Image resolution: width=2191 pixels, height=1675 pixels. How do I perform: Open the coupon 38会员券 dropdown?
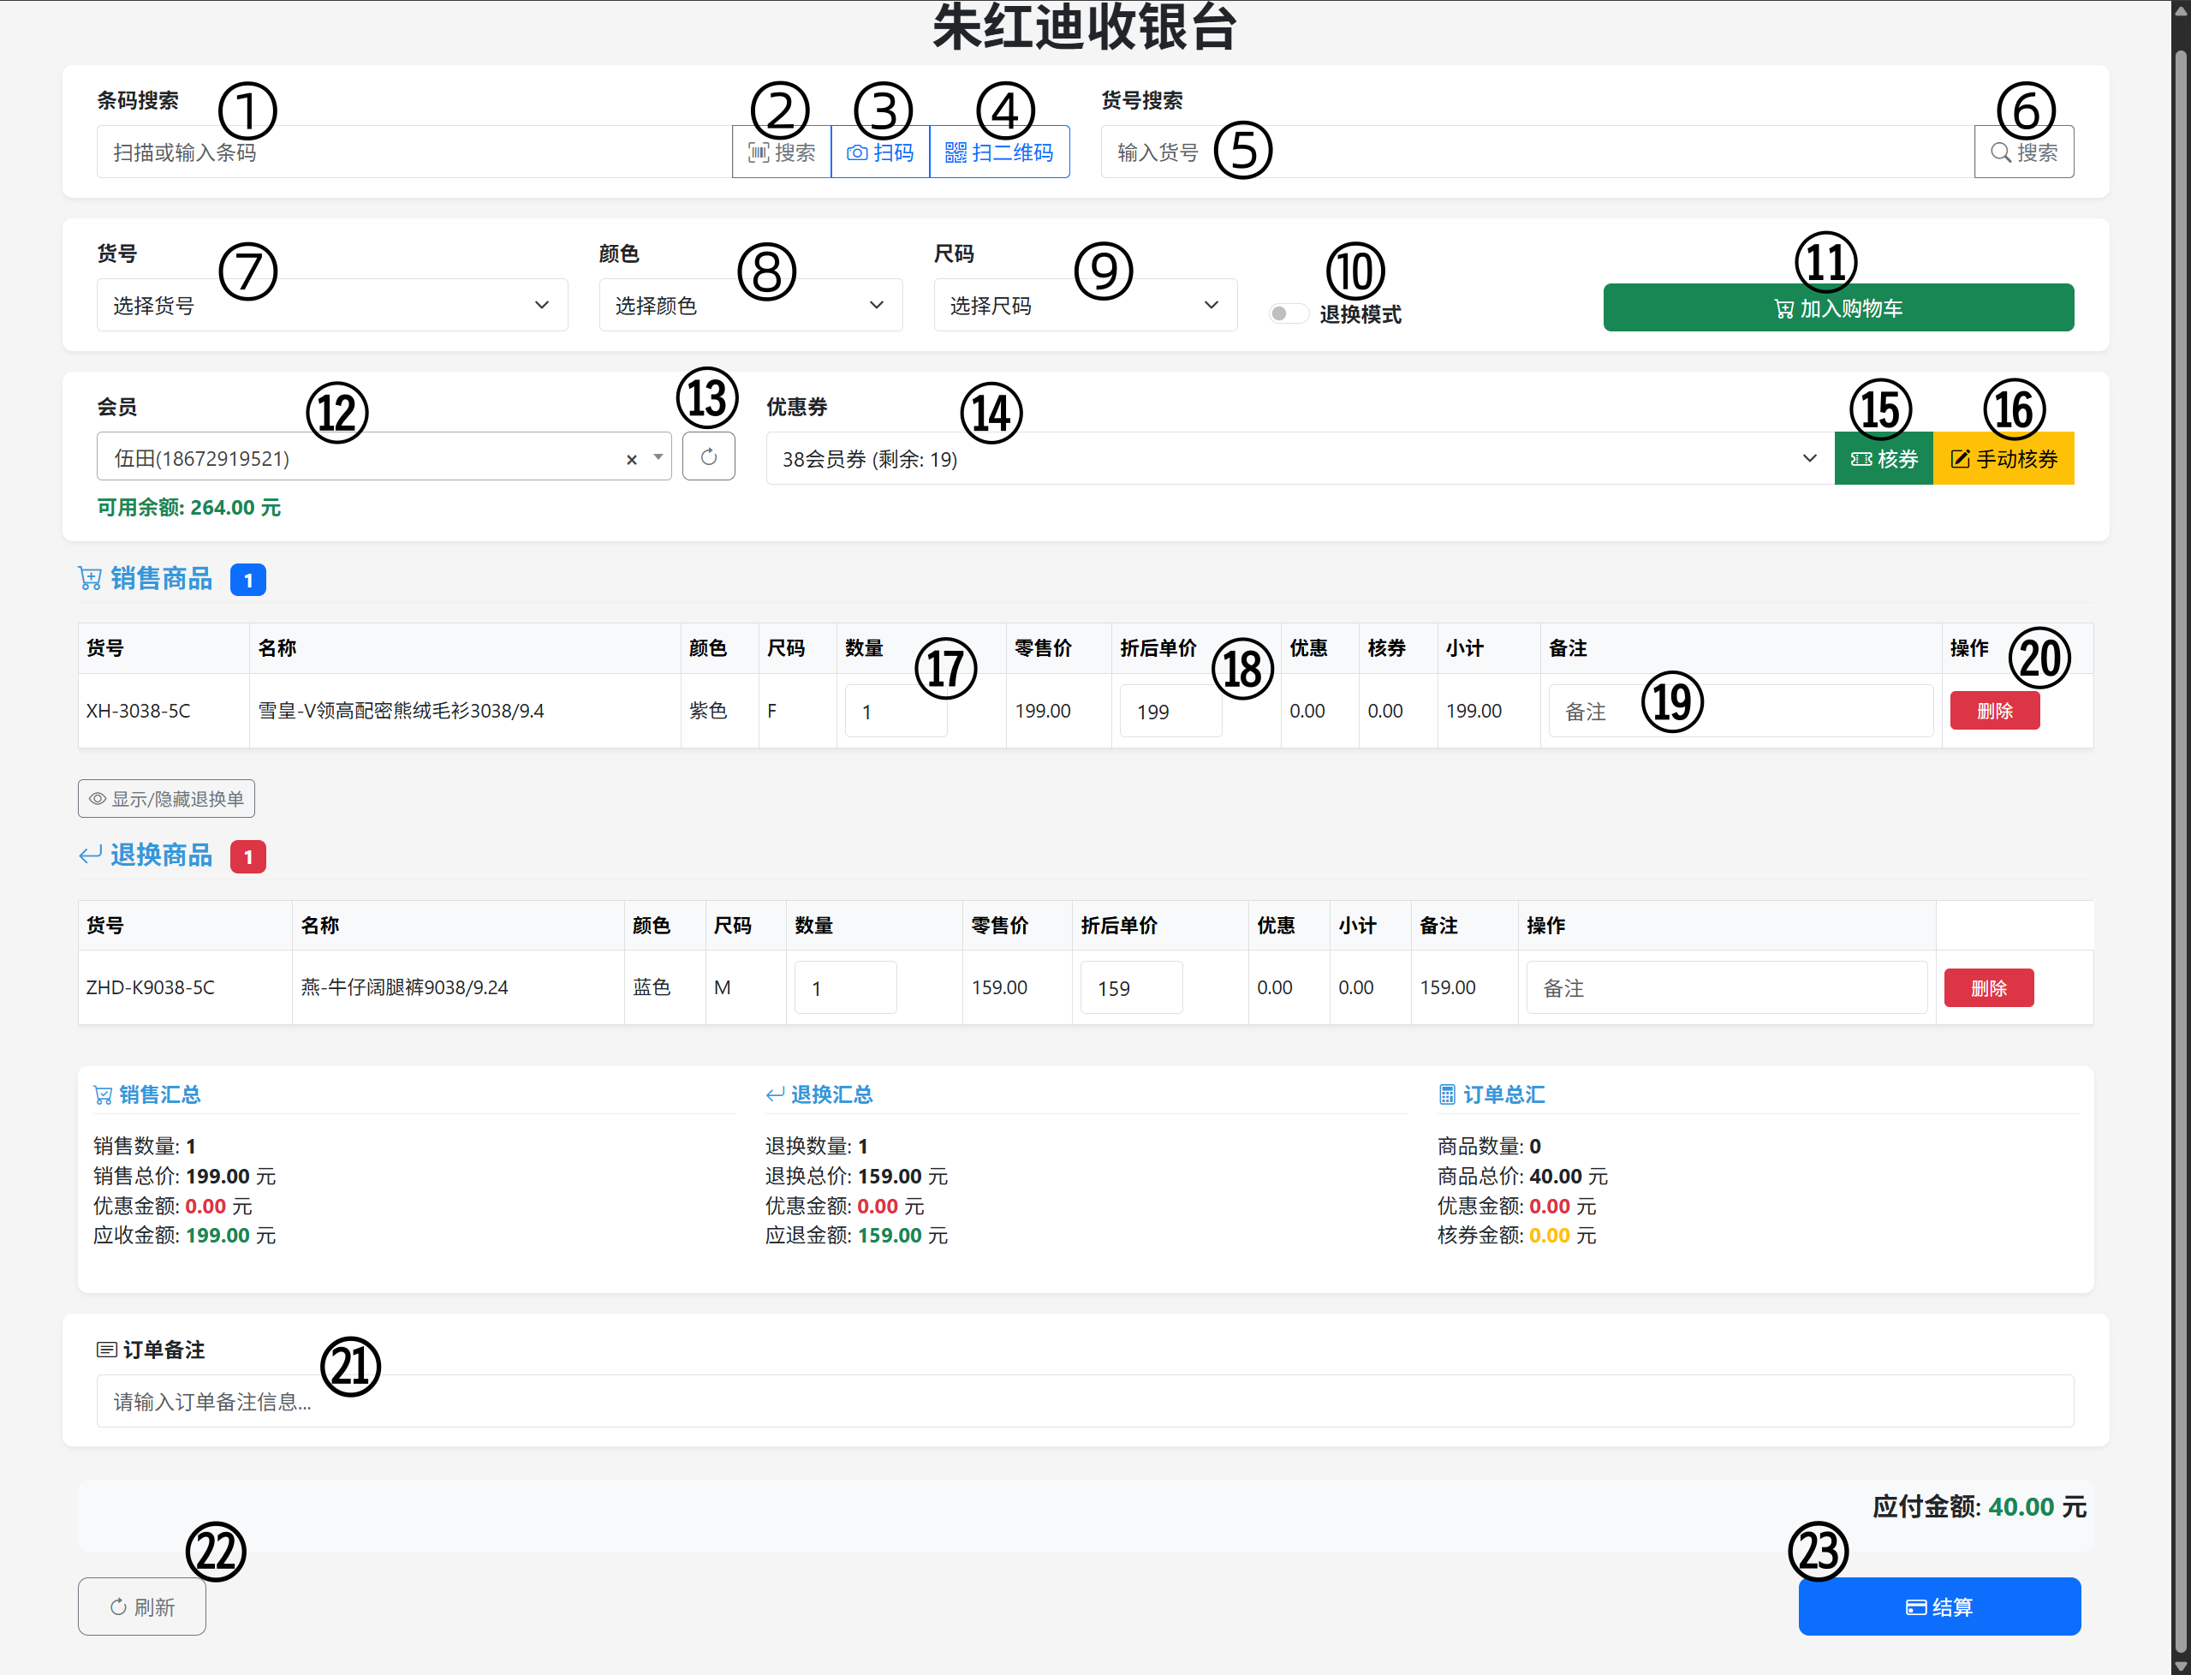1296,457
